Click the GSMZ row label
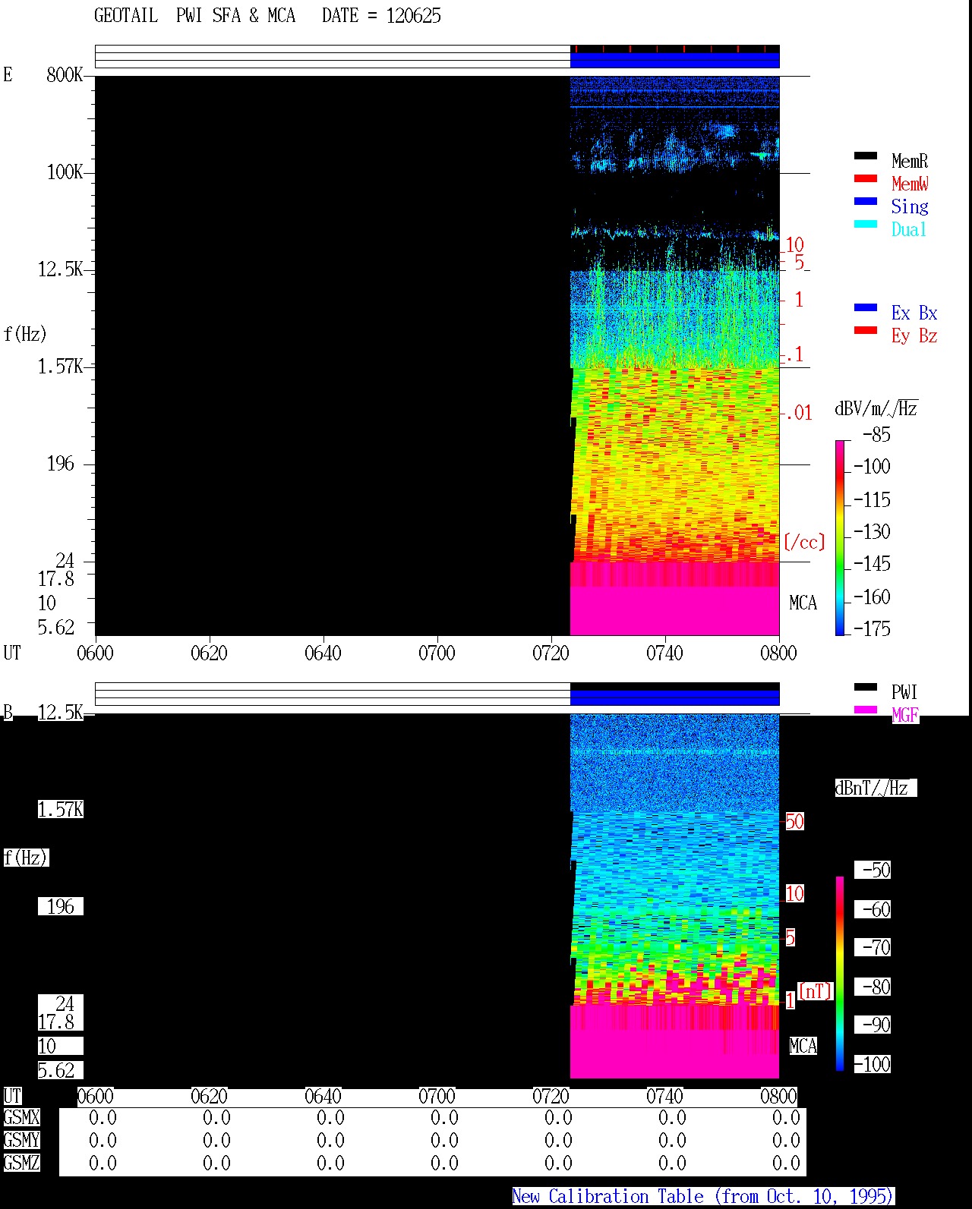The image size is (972, 1209). [21, 1163]
